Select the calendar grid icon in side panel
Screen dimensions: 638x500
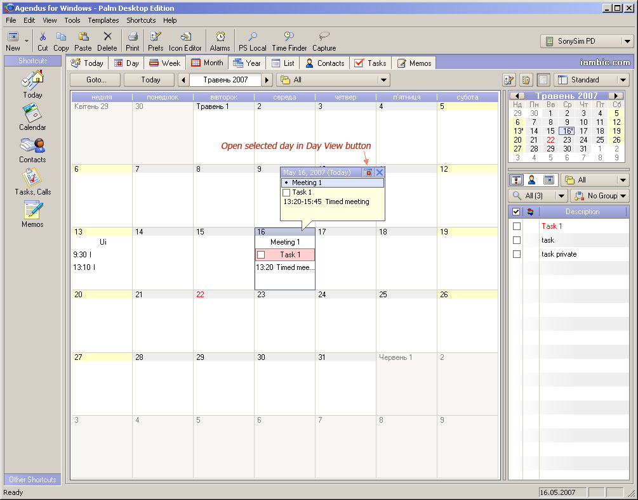tap(548, 180)
